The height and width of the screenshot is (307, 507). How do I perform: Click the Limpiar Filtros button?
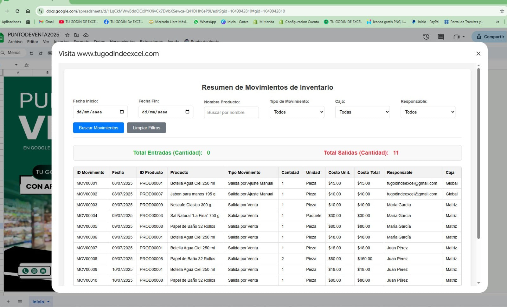[x=146, y=128]
